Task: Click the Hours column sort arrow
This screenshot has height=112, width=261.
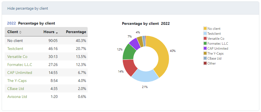Action: tap(57, 33)
